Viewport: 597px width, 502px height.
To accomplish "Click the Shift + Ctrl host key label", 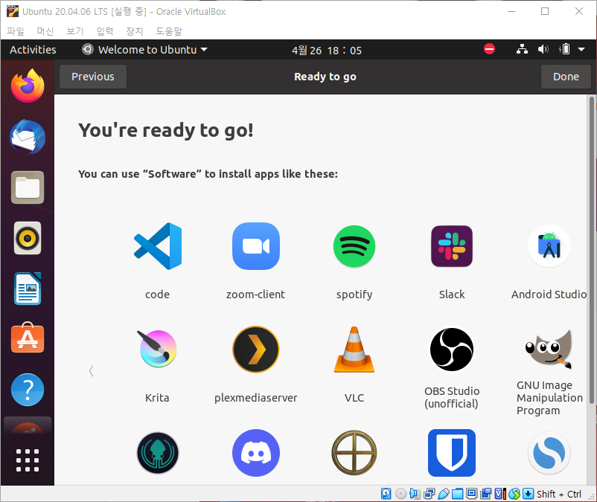I will (x=559, y=494).
